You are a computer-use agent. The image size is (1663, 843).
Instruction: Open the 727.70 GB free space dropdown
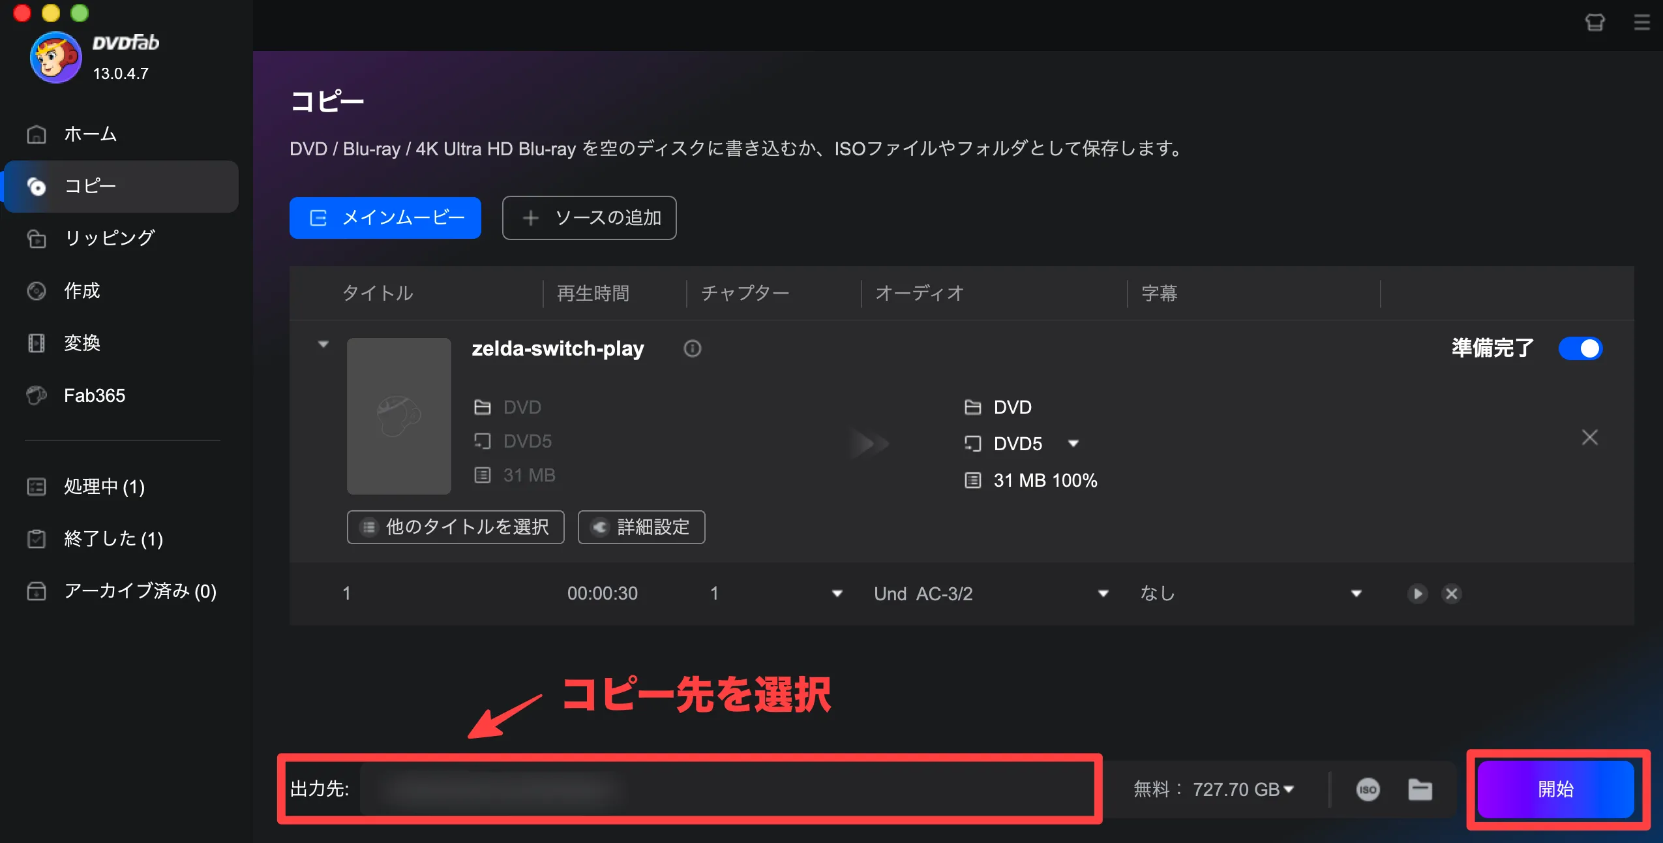coord(1288,789)
